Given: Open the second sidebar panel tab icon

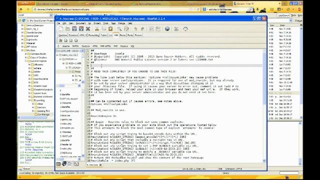Looking at the screenshot, I should tap(64, 163).
